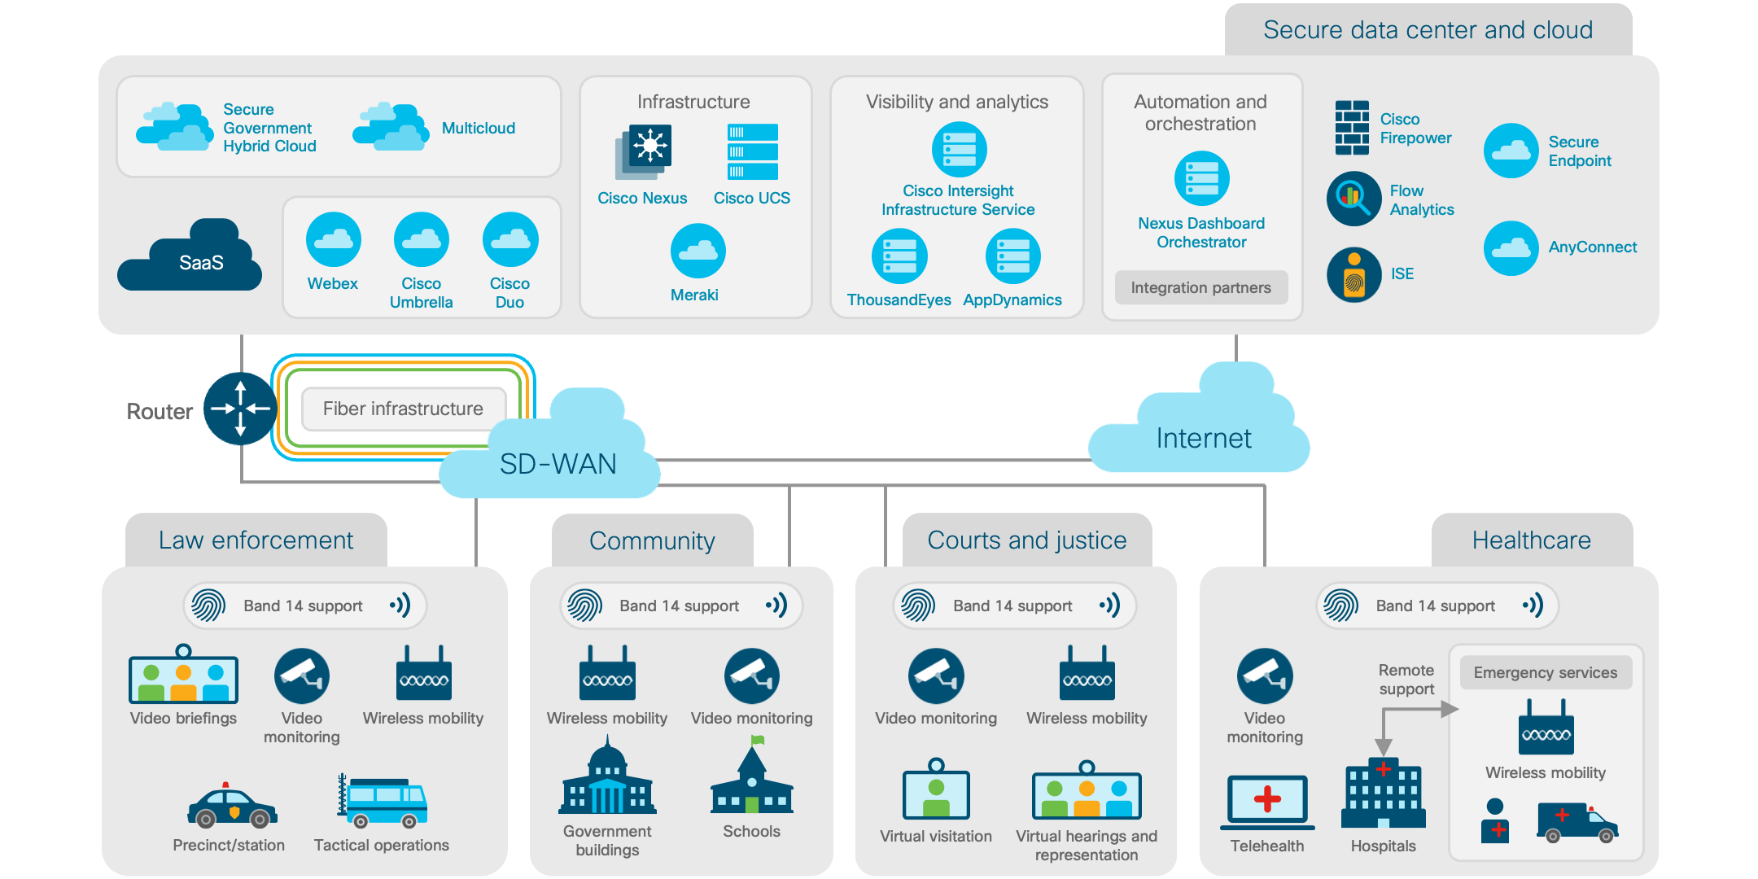The width and height of the screenshot is (1758, 879).
Task: Click Emergency services Wireless mobility icon
Action: click(1546, 728)
